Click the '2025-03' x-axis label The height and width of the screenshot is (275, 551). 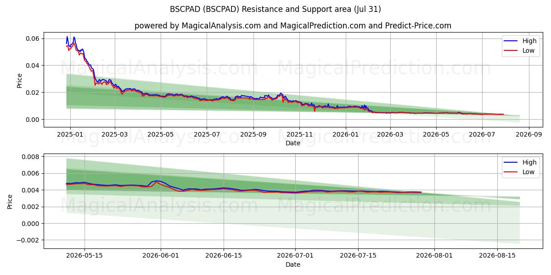pyautogui.click(x=115, y=135)
